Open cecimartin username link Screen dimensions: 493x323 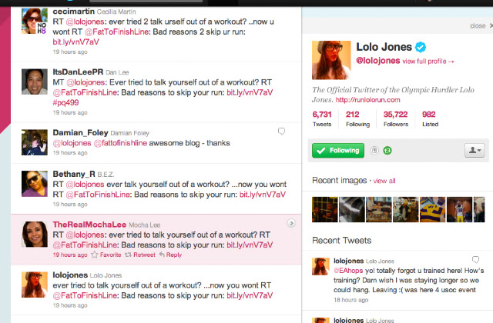[x=74, y=12]
